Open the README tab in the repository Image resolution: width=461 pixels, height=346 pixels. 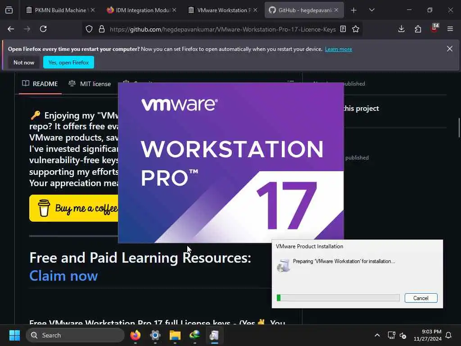click(40, 84)
